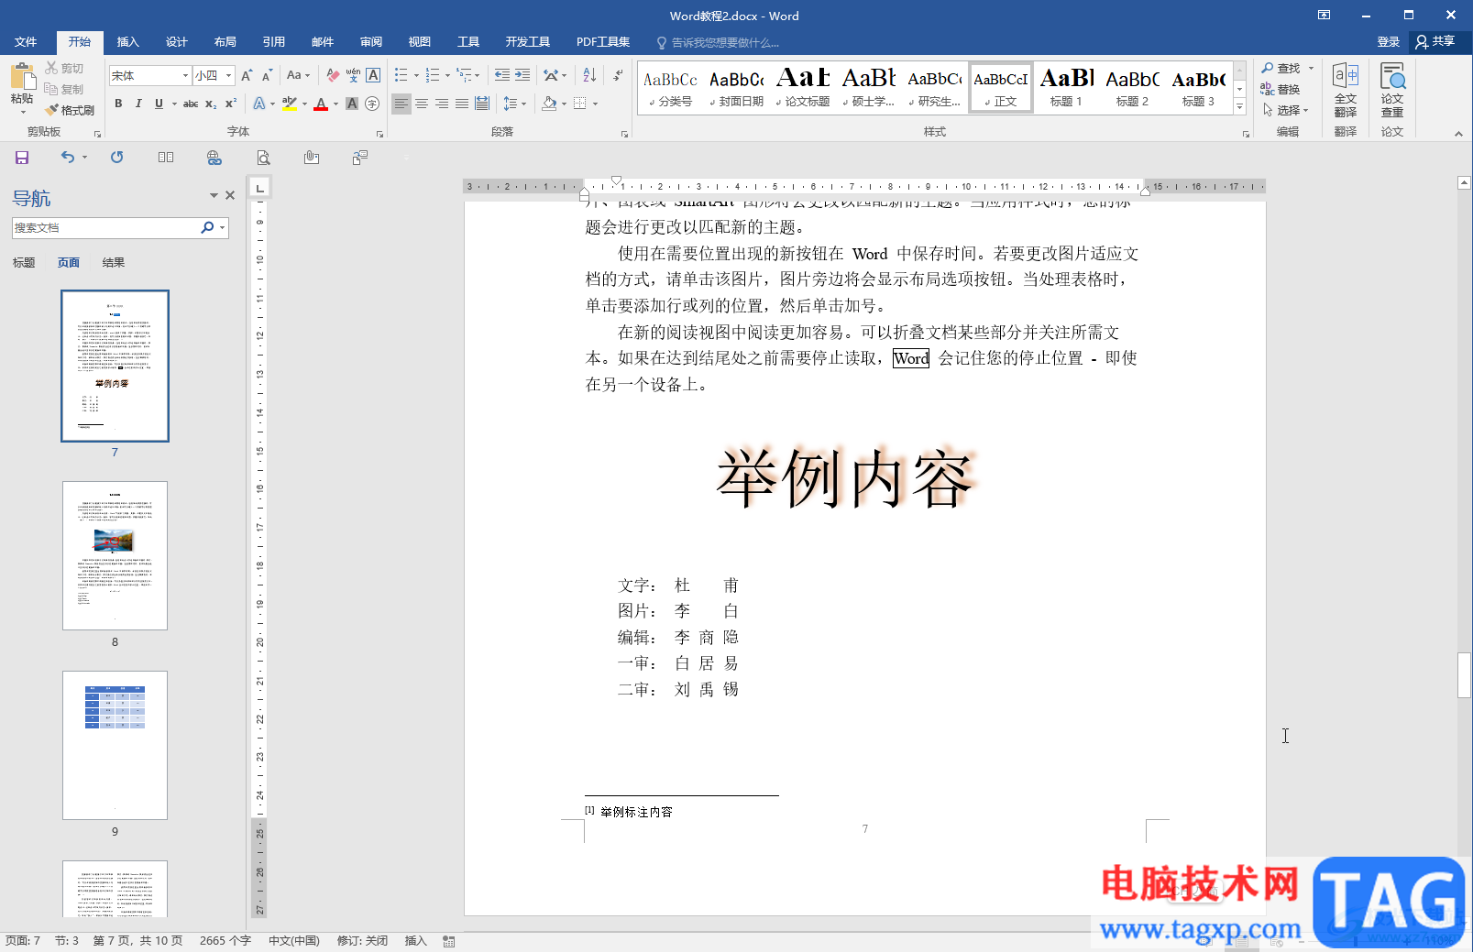Click the two-page view icon in quick access
This screenshot has width=1473, height=952.
(166, 158)
